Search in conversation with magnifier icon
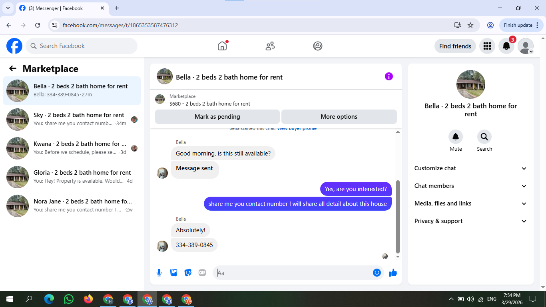This screenshot has width=546, height=307. coord(484,137)
